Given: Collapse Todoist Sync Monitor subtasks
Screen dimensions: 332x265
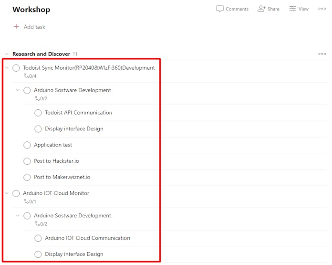Looking at the screenshot, I should [x=7, y=68].
